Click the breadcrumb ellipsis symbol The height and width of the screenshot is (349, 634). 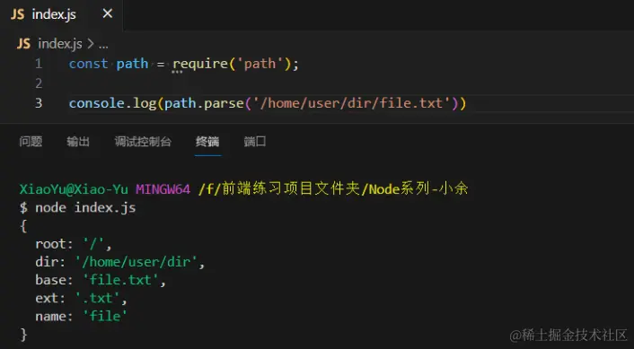click(x=103, y=46)
